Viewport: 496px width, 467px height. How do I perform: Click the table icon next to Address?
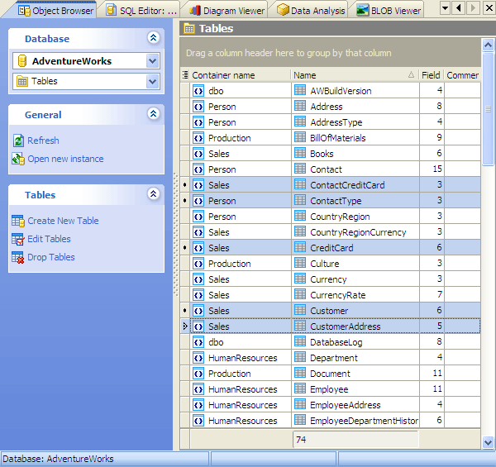[300, 107]
